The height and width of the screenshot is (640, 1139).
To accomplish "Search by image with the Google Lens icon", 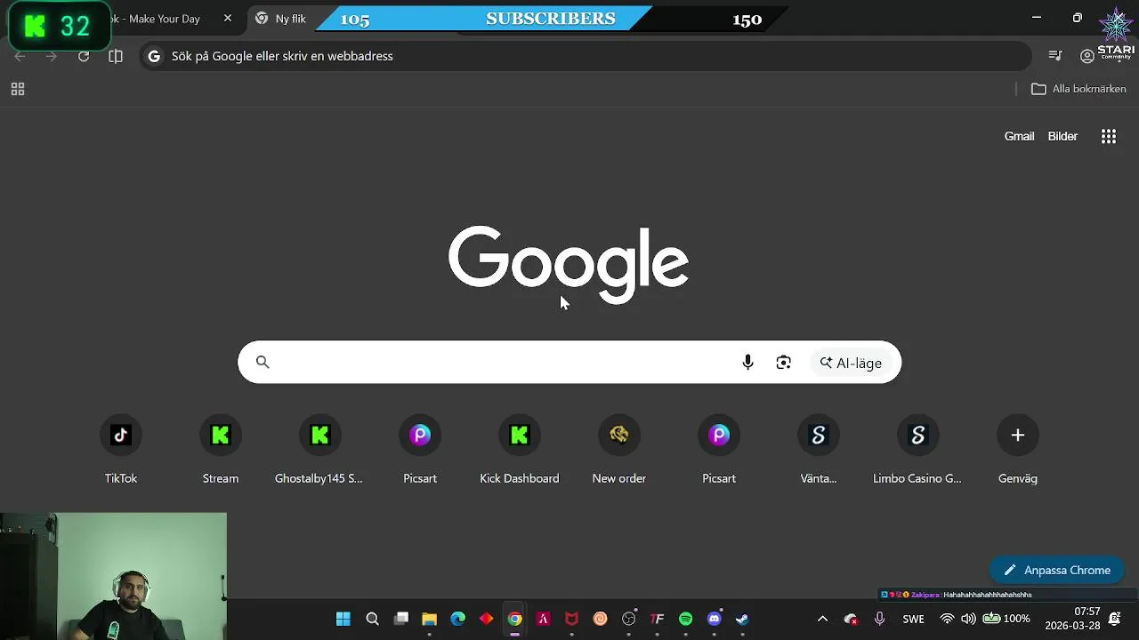I will (x=783, y=362).
